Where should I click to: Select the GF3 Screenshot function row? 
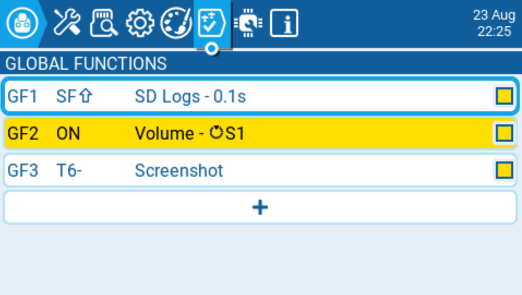[327, 170]
